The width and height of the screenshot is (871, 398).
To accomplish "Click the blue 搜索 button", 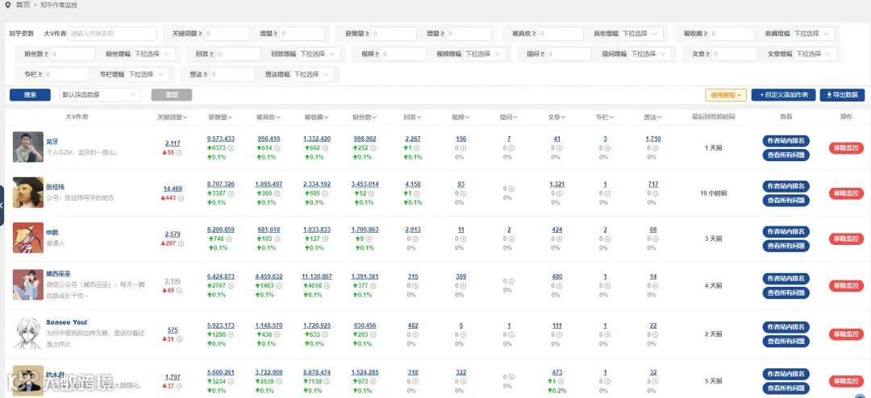I will click(x=30, y=95).
